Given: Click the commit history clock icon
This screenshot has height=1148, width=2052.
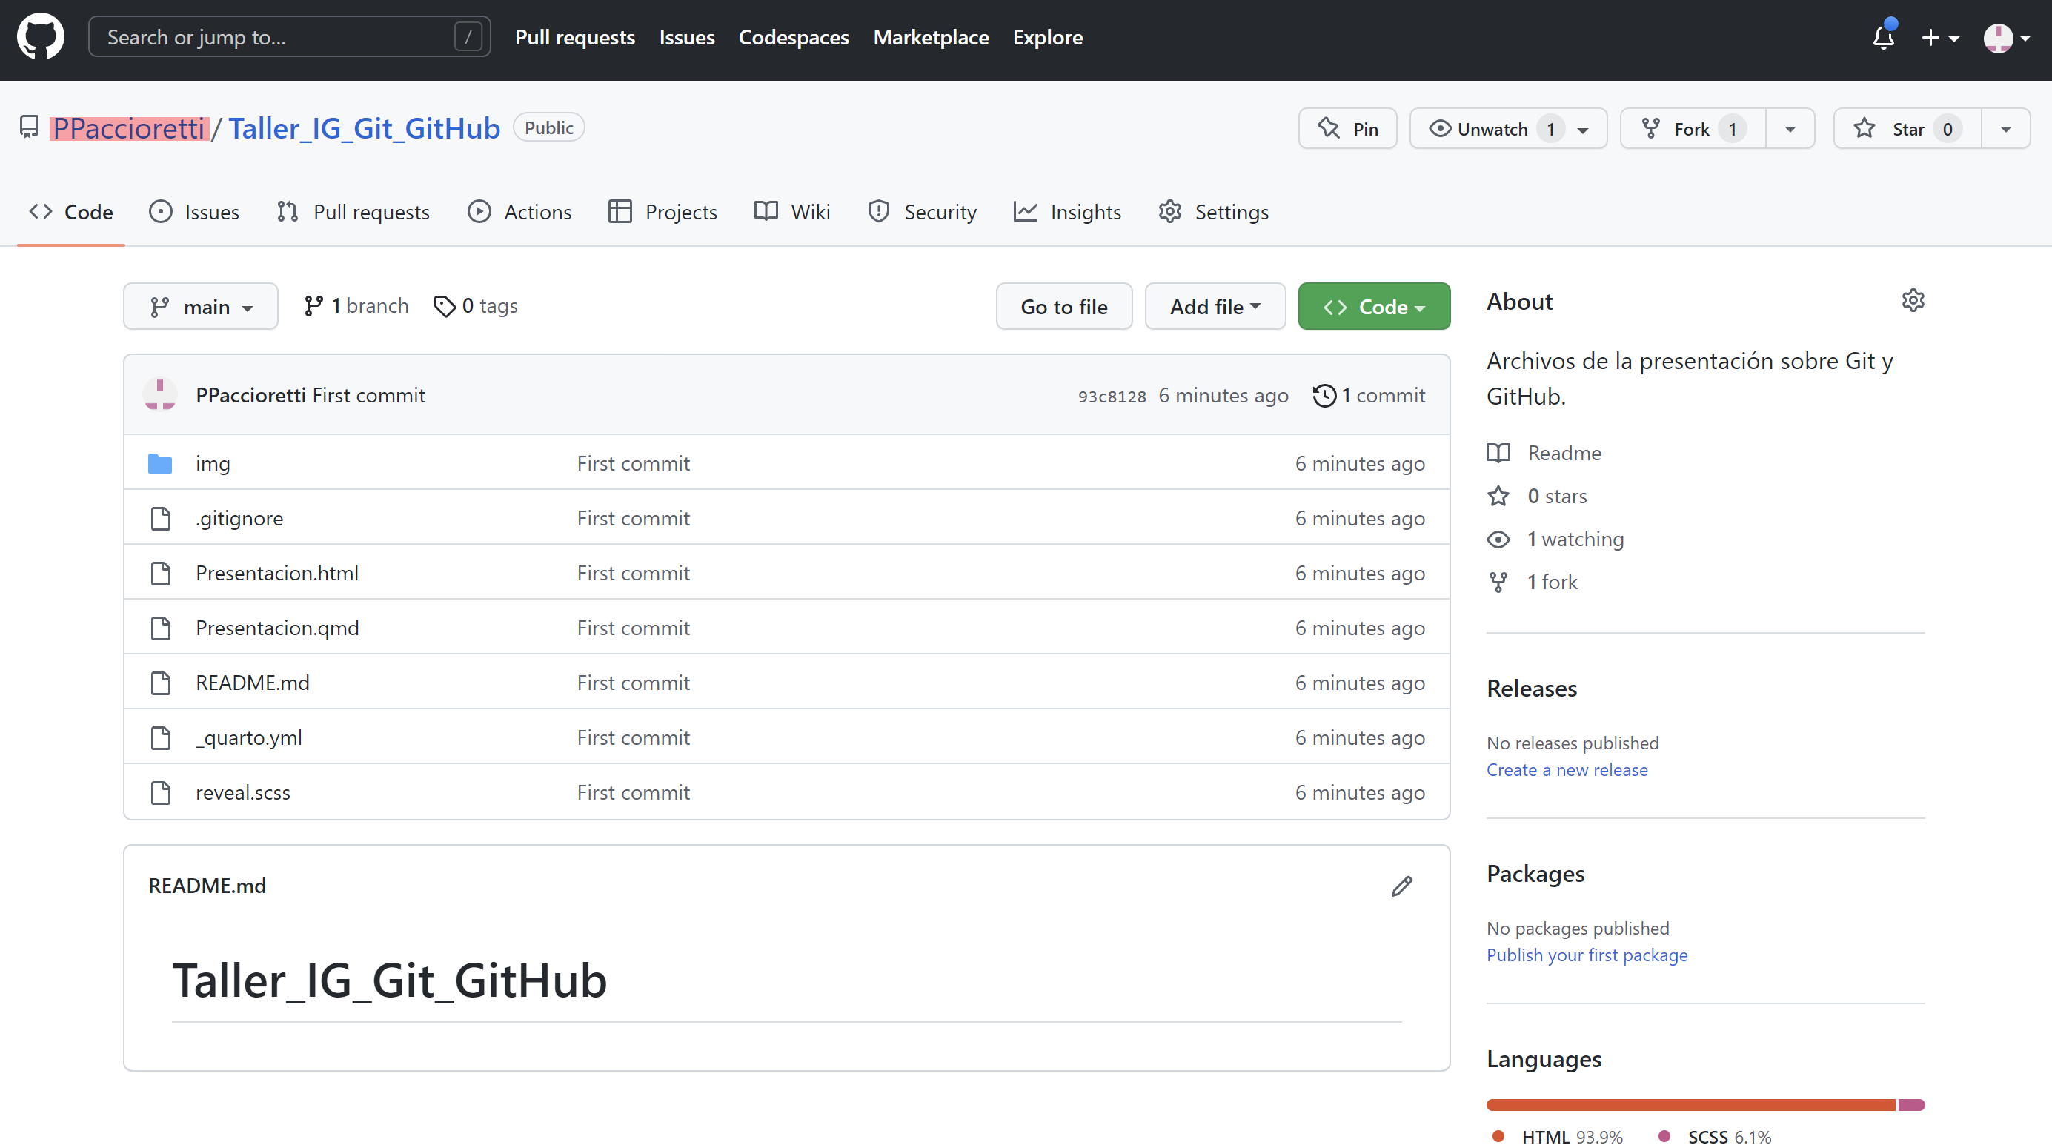Looking at the screenshot, I should [x=1324, y=395].
